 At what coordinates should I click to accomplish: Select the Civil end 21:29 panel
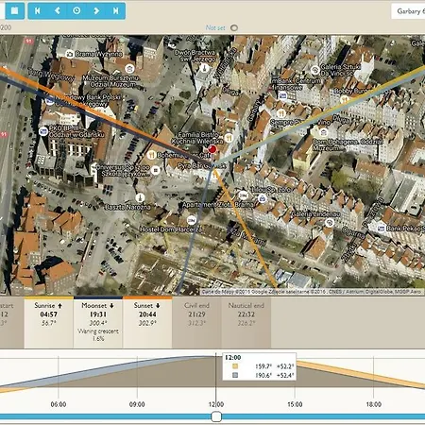(x=196, y=322)
